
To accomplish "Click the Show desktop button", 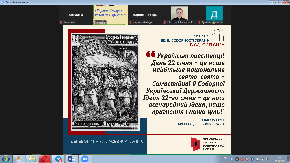I will click(x=289, y=159).
